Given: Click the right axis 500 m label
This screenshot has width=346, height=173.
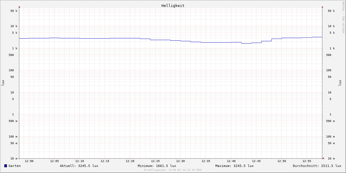Looking at the screenshot, I should point(330,121).
